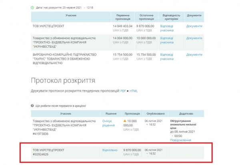Click the Остаточна пропозиція column header
The height and width of the screenshot is (165, 240).
click(x=146, y=17)
